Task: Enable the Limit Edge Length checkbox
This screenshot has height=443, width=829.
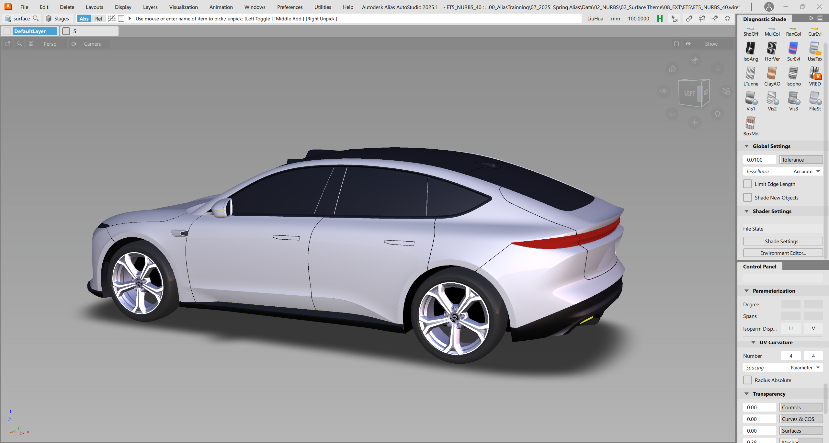Action: pos(747,184)
